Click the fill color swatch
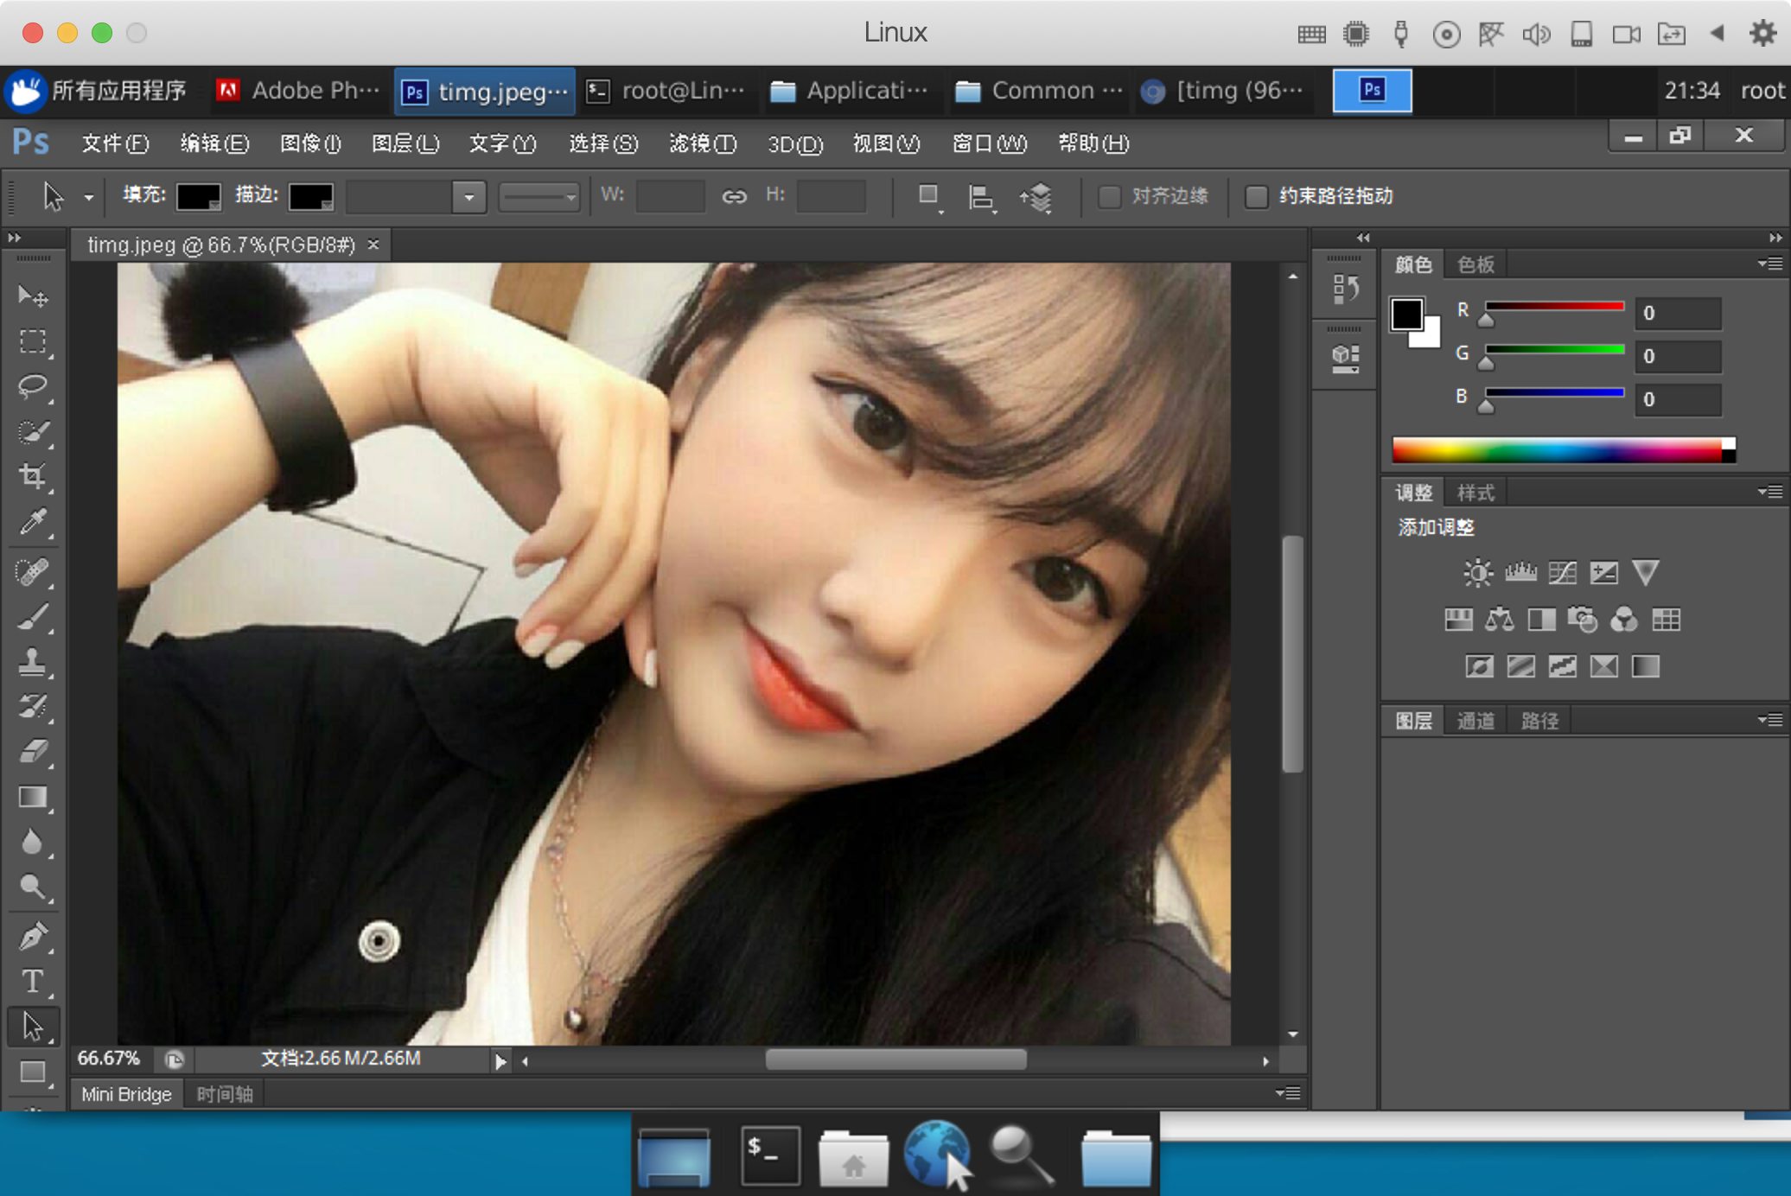The width and height of the screenshot is (1791, 1196). [x=198, y=197]
